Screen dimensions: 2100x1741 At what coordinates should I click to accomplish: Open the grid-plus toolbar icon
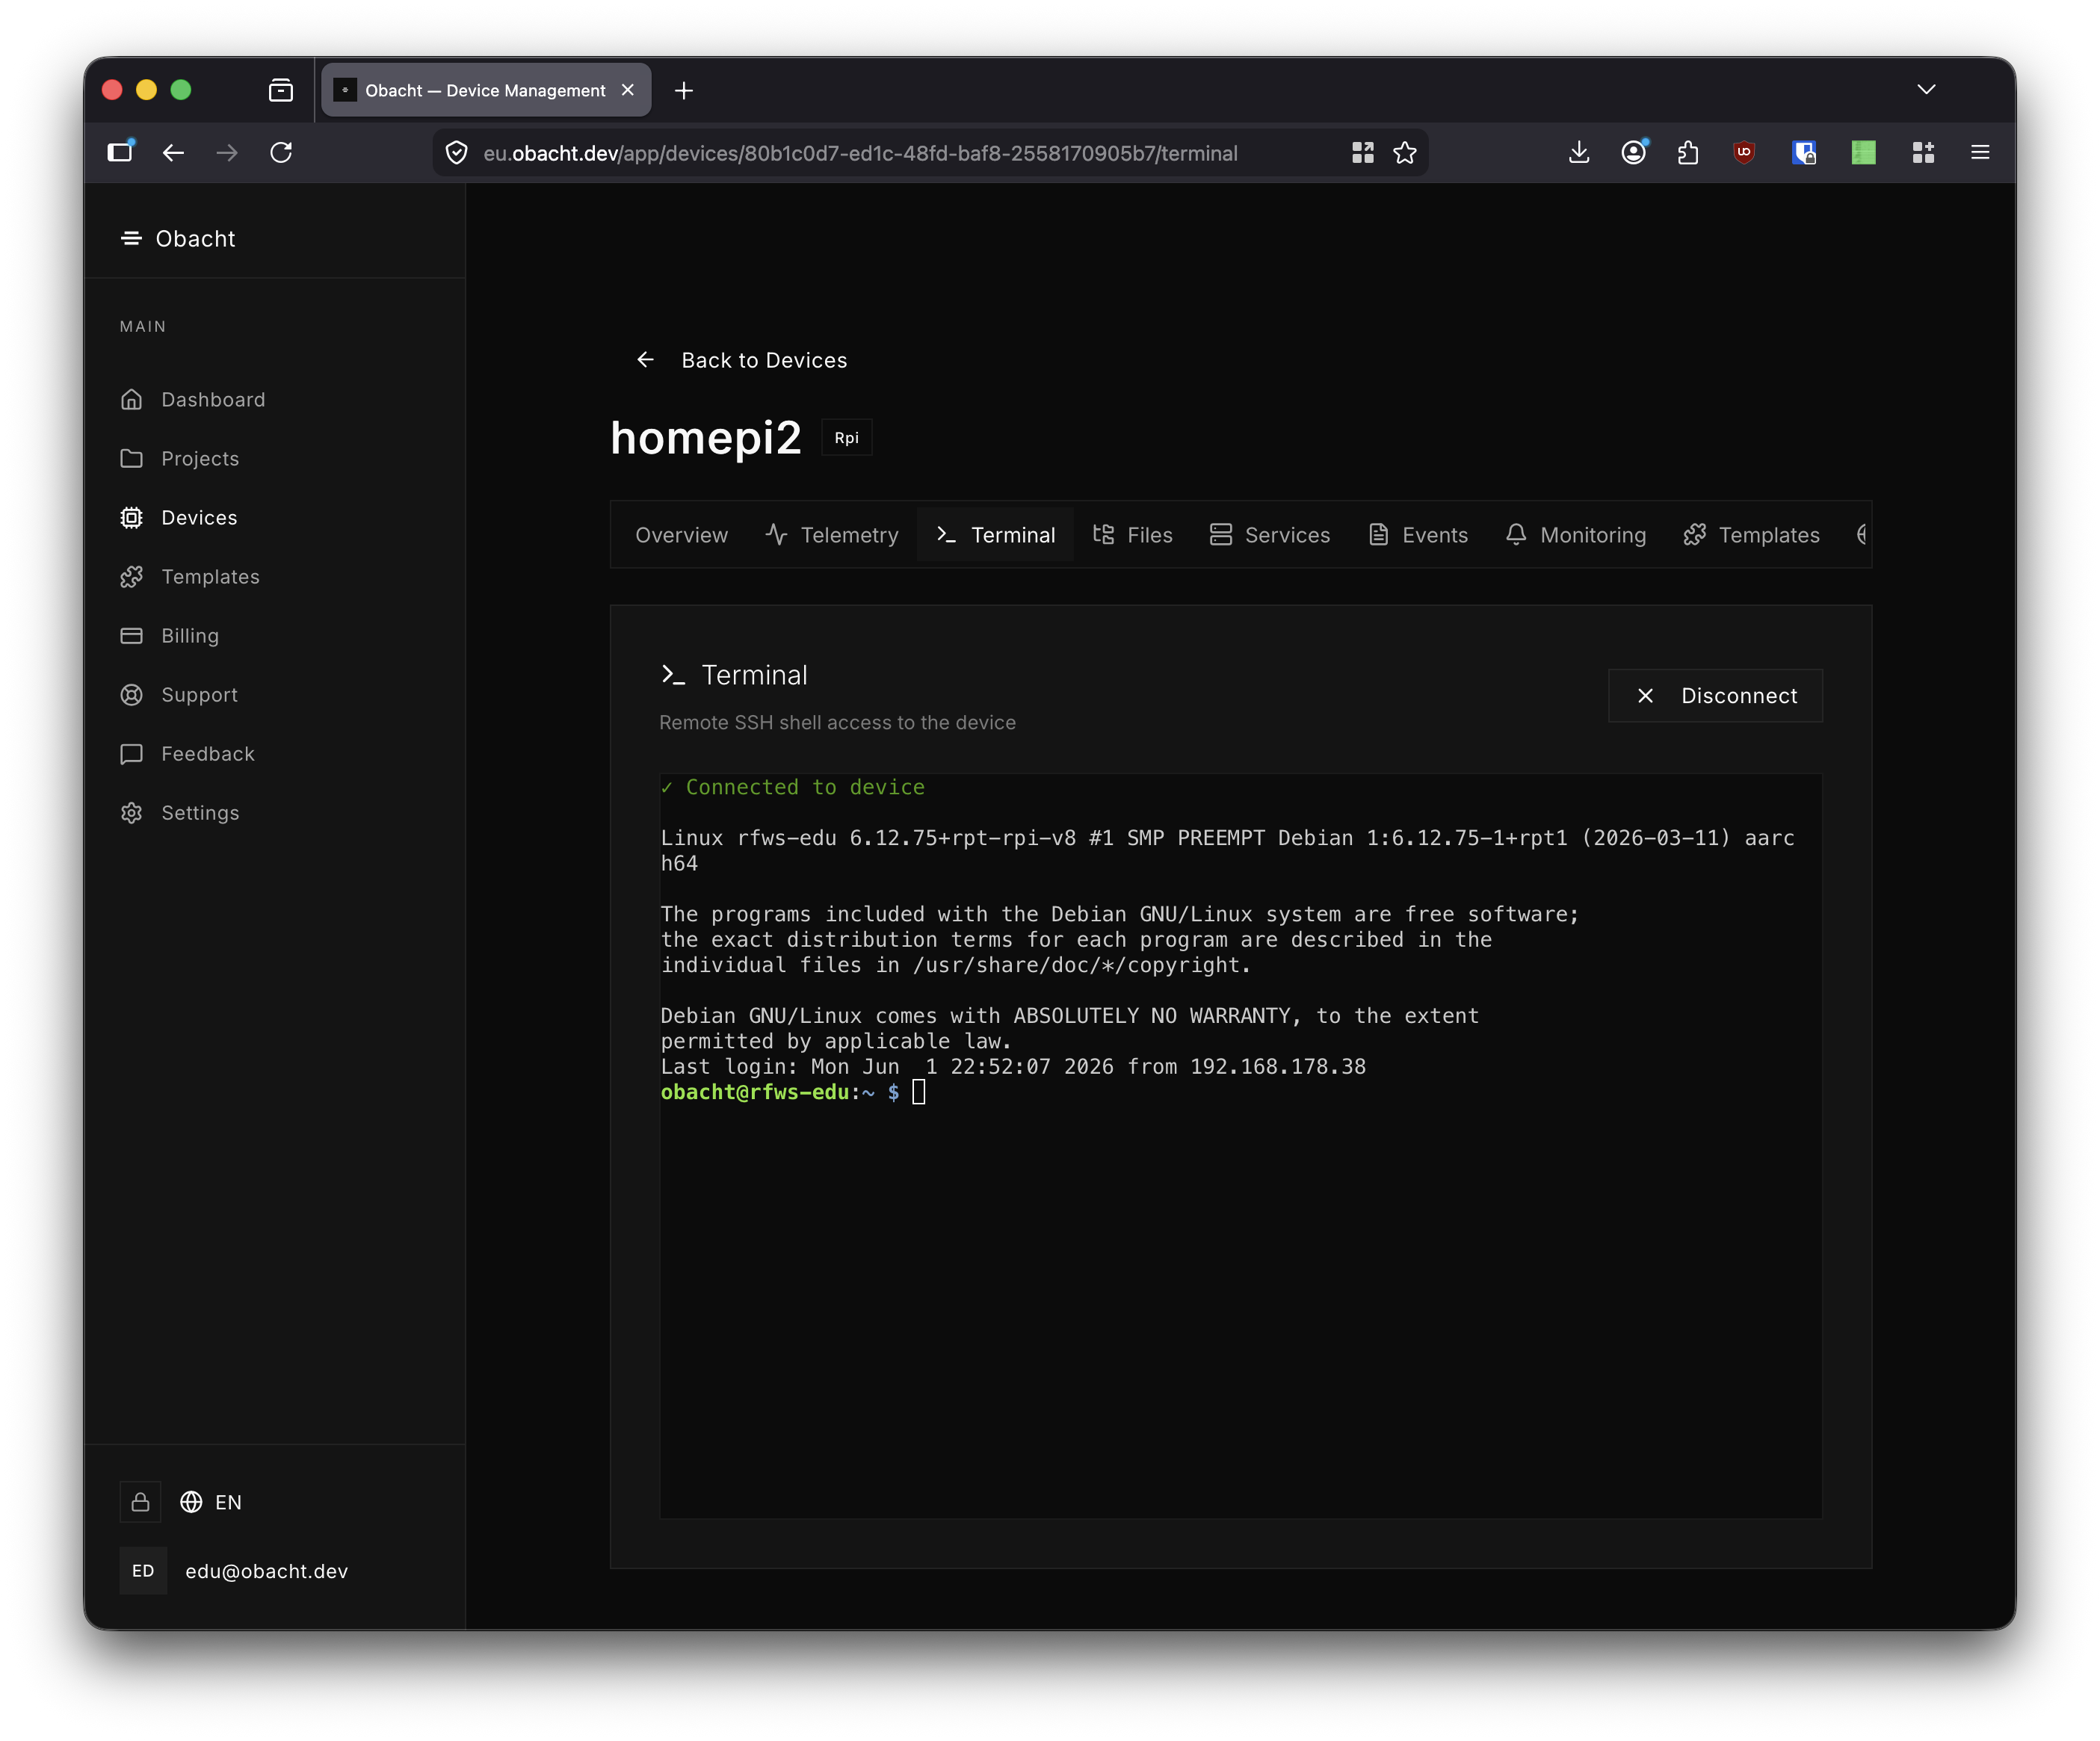pos(1923,152)
